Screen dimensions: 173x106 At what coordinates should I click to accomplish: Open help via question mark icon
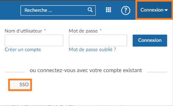pyautogui.click(x=126, y=10)
